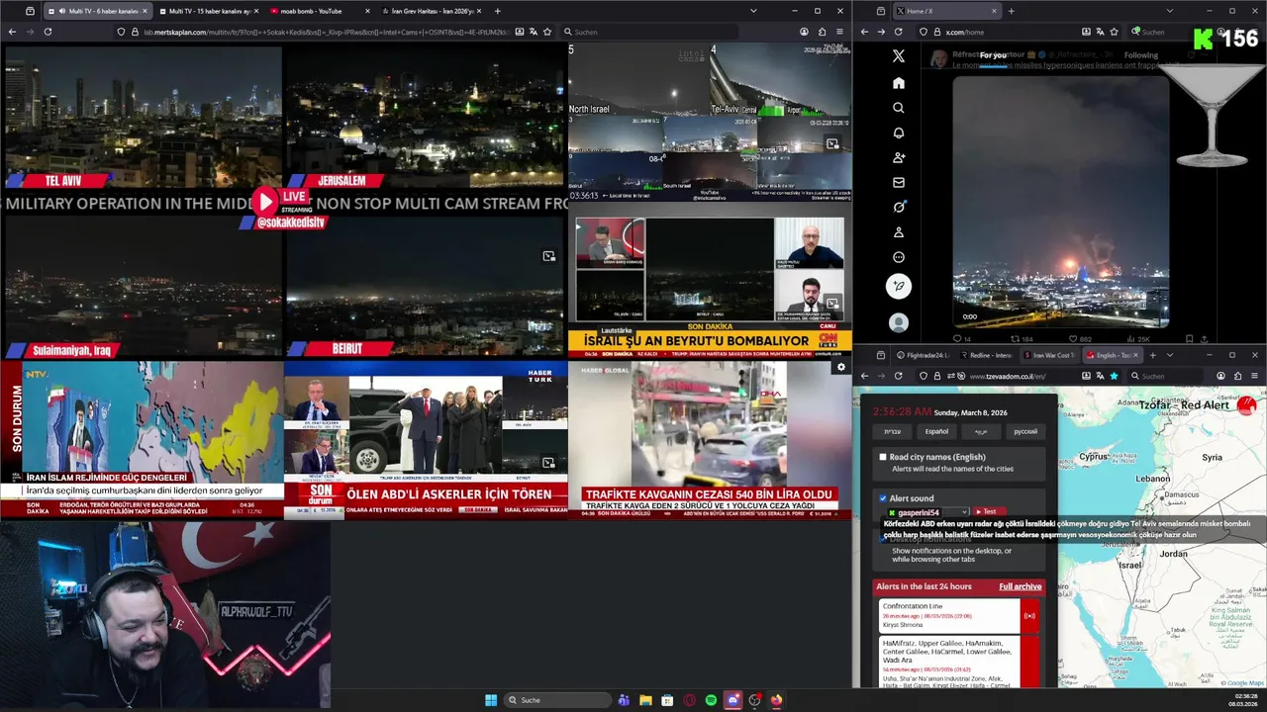1267x712 pixels.
Task: Switch to 'moab bomb - YouTube' tab
Action: coord(319,11)
